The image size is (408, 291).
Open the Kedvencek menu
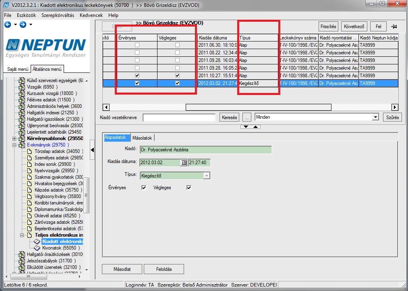(91, 15)
